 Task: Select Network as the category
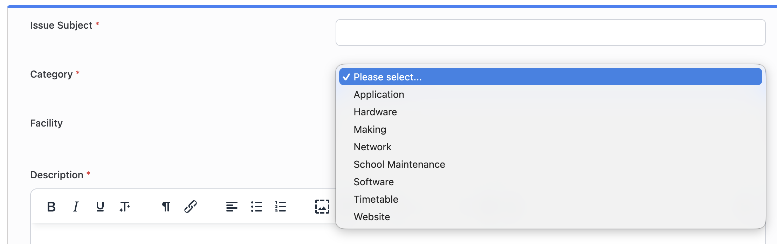pos(372,147)
